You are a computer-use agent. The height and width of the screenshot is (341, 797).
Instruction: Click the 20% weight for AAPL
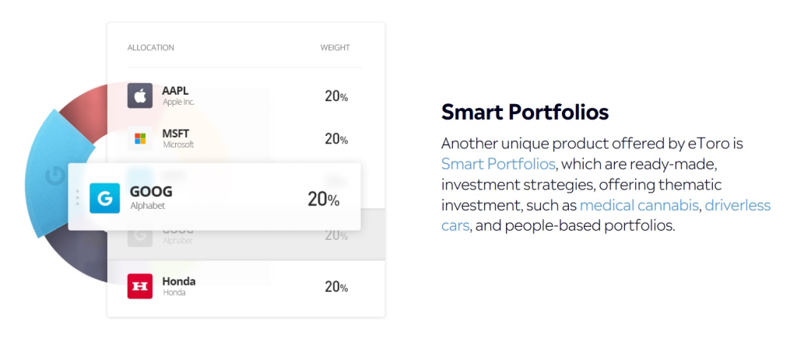tap(336, 96)
